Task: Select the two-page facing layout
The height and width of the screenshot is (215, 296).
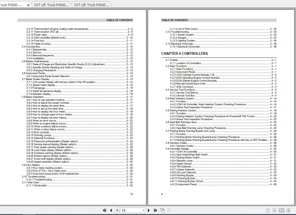Action: pyautogui.click(x=281, y=210)
